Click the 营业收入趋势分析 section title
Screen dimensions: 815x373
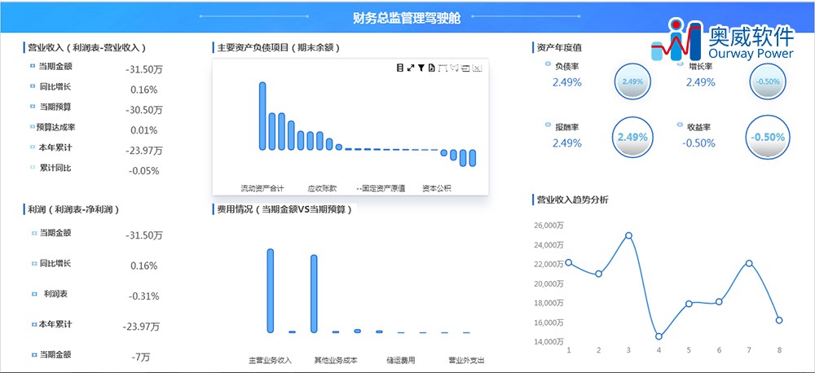[571, 200]
